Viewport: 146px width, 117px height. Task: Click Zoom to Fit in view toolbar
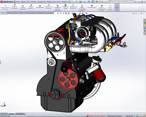coord(58,13)
